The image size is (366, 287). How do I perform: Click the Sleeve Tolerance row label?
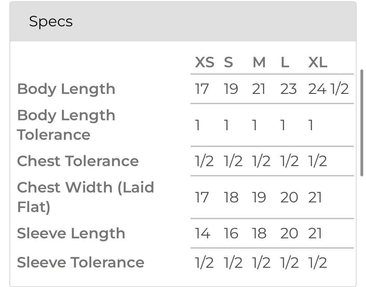click(x=80, y=263)
